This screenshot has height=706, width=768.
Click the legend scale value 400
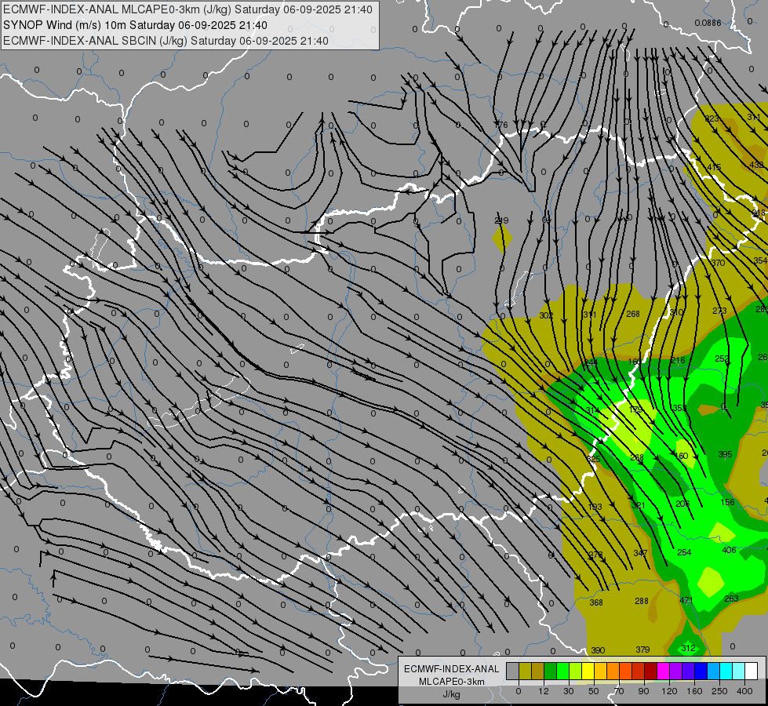click(744, 691)
